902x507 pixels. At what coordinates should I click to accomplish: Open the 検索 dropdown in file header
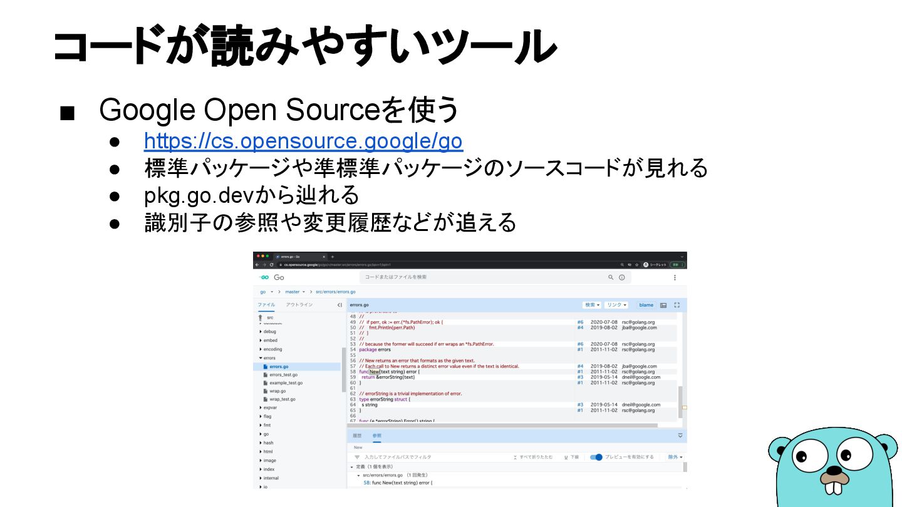point(592,305)
